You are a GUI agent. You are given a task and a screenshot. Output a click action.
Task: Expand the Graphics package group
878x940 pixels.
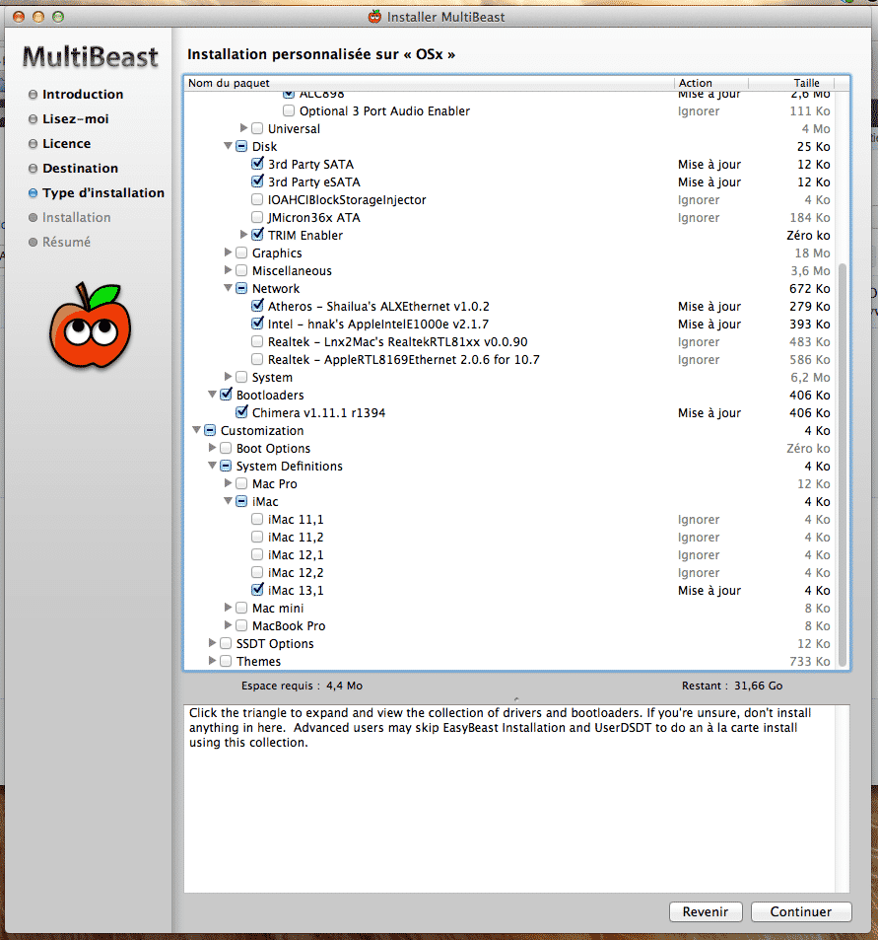(229, 253)
